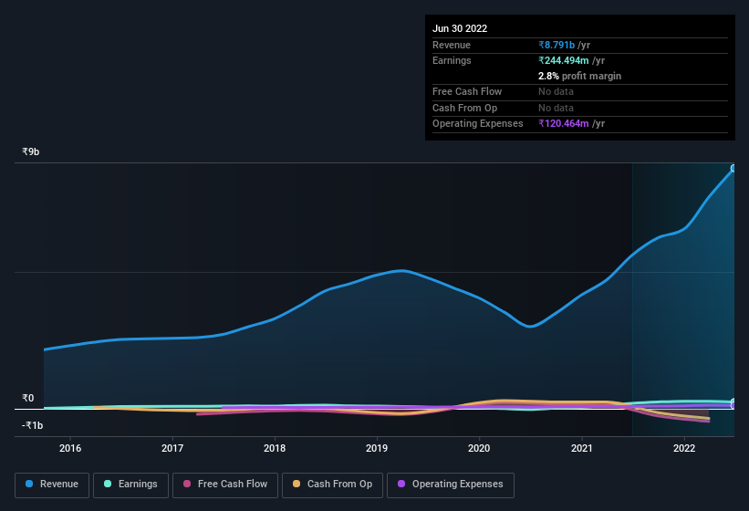Click the ₹0 y-axis label
The height and width of the screenshot is (511, 749).
point(27,398)
